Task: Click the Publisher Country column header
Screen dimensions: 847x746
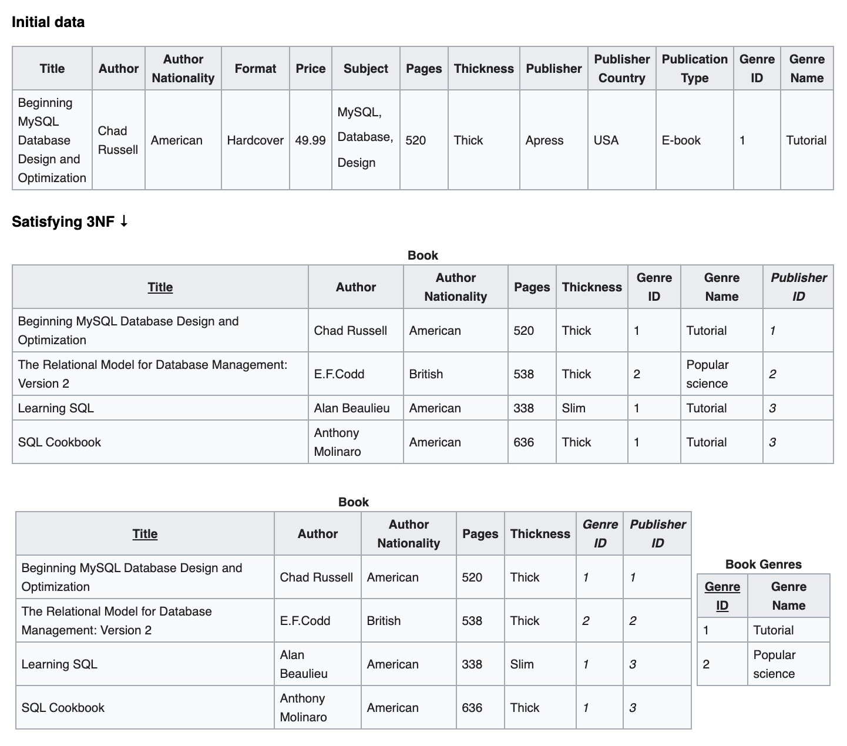Action: coord(621,69)
